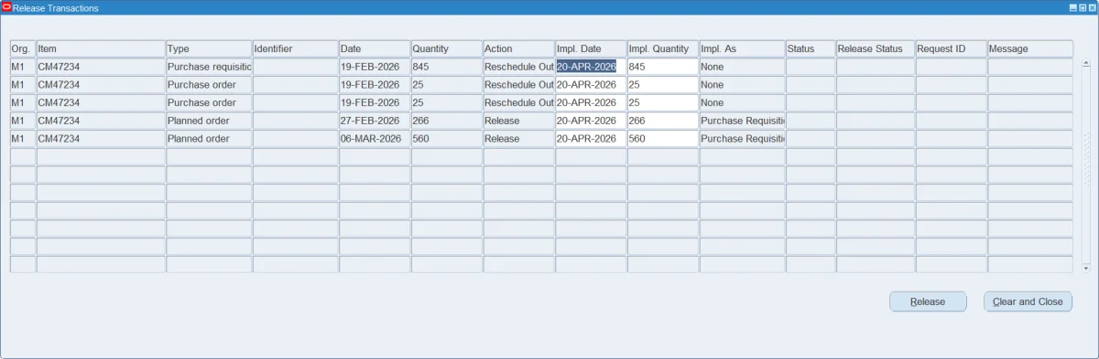The height and width of the screenshot is (359, 1099).
Task: Select the Request ID column header
Action: point(952,48)
